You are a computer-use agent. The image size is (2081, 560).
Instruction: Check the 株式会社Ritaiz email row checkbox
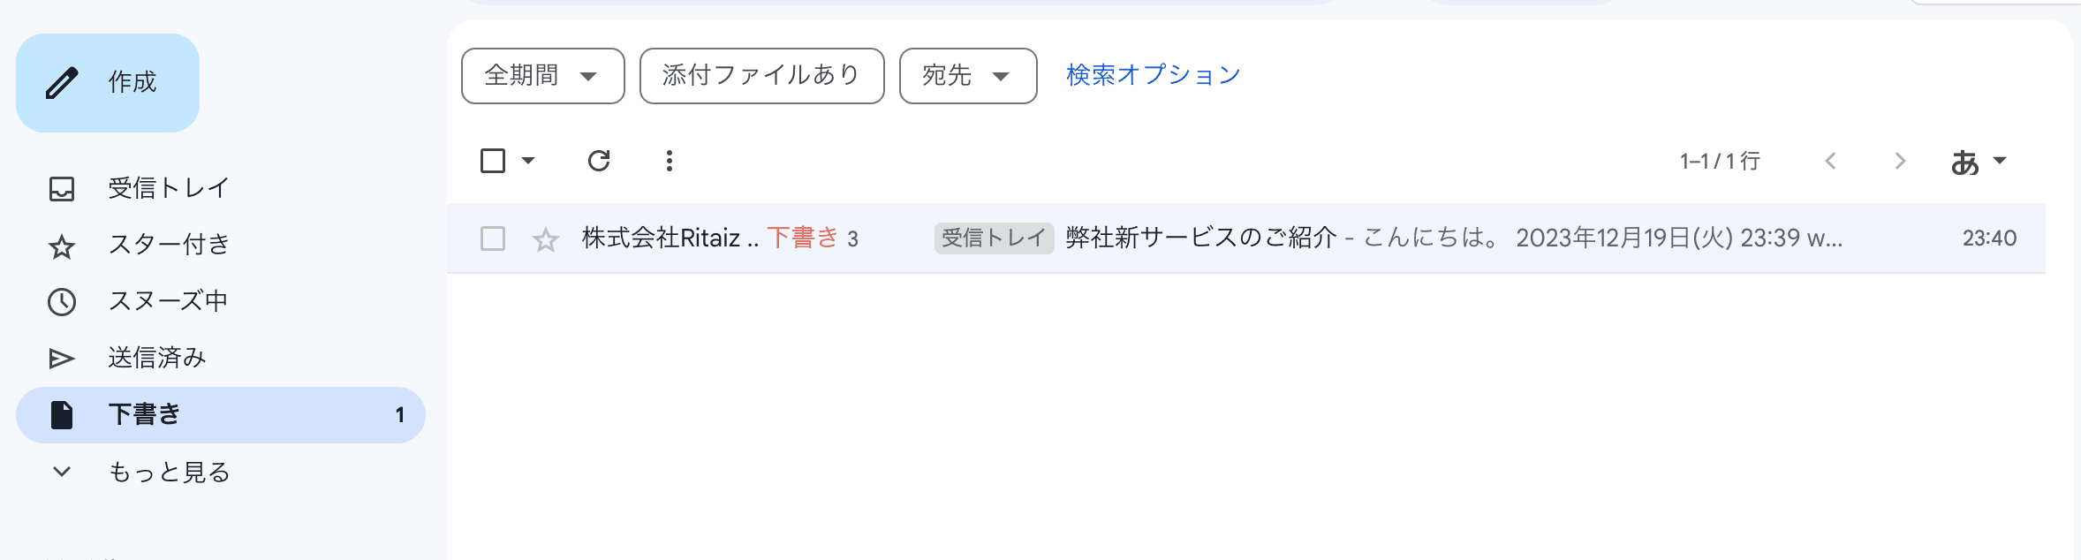coord(493,238)
